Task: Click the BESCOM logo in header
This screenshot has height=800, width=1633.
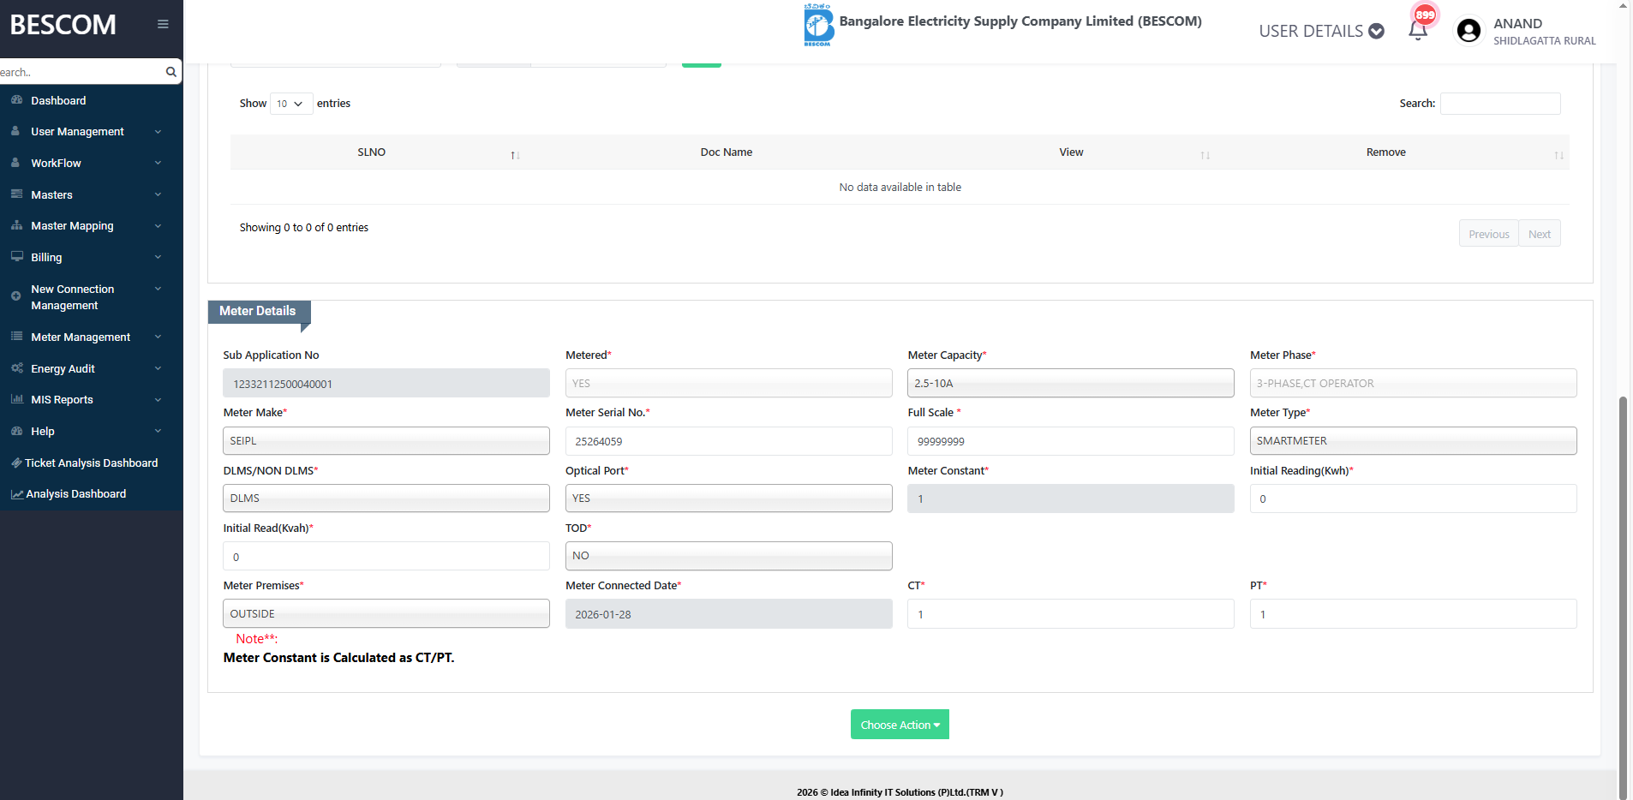Action: [x=818, y=25]
